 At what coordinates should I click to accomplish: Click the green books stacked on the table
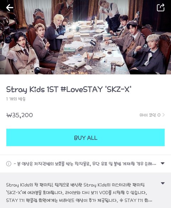[x=69, y=50]
